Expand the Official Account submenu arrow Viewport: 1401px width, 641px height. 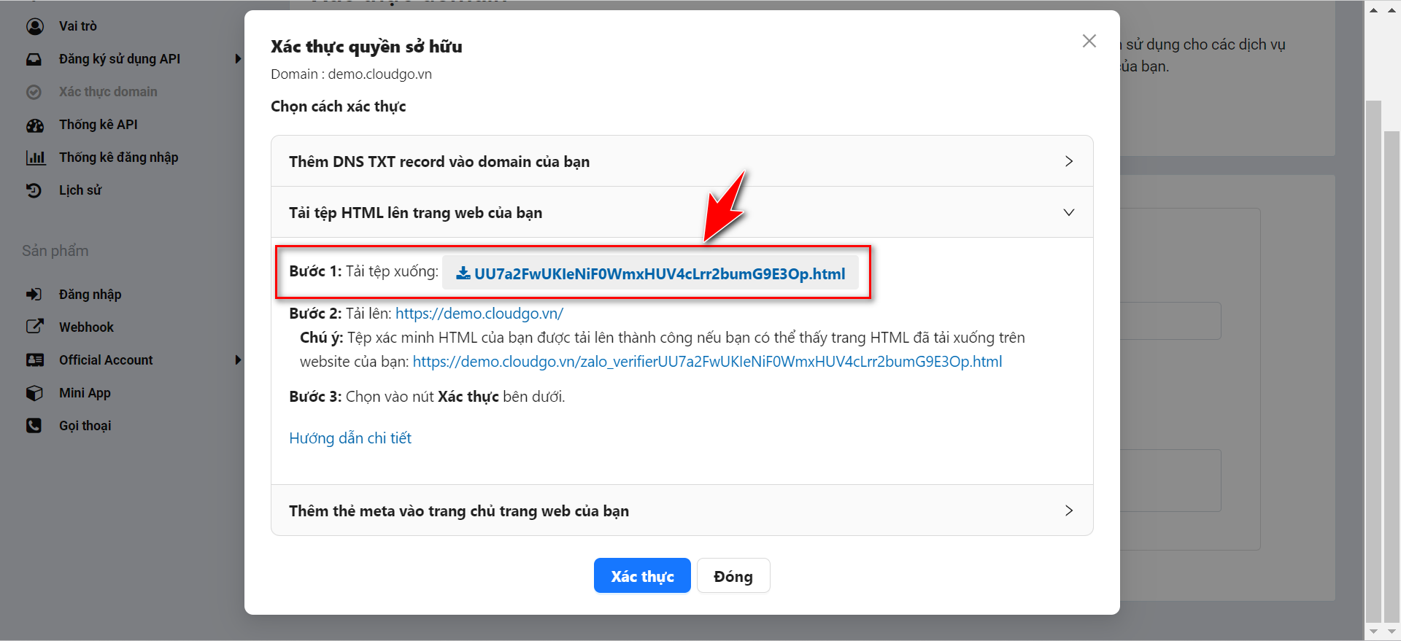(x=238, y=360)
